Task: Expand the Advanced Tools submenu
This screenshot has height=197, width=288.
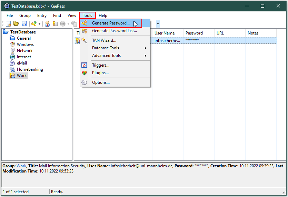Action: click(x=115, y=56)
